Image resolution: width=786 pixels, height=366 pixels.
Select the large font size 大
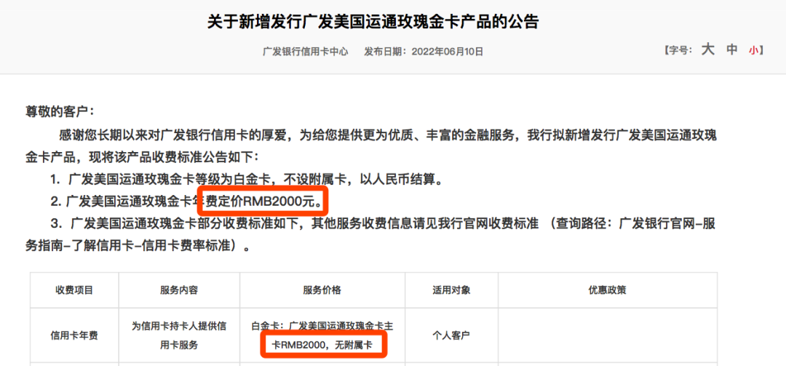(707, 49)
